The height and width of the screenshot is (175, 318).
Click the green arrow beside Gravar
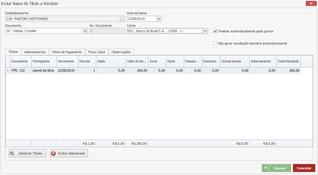(x=265, y=168)
